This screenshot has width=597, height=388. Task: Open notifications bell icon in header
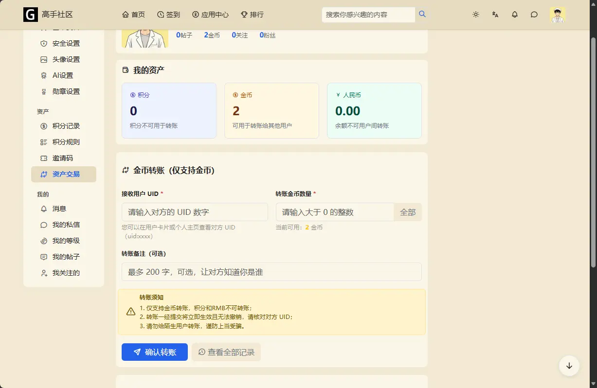click(515, 15)
